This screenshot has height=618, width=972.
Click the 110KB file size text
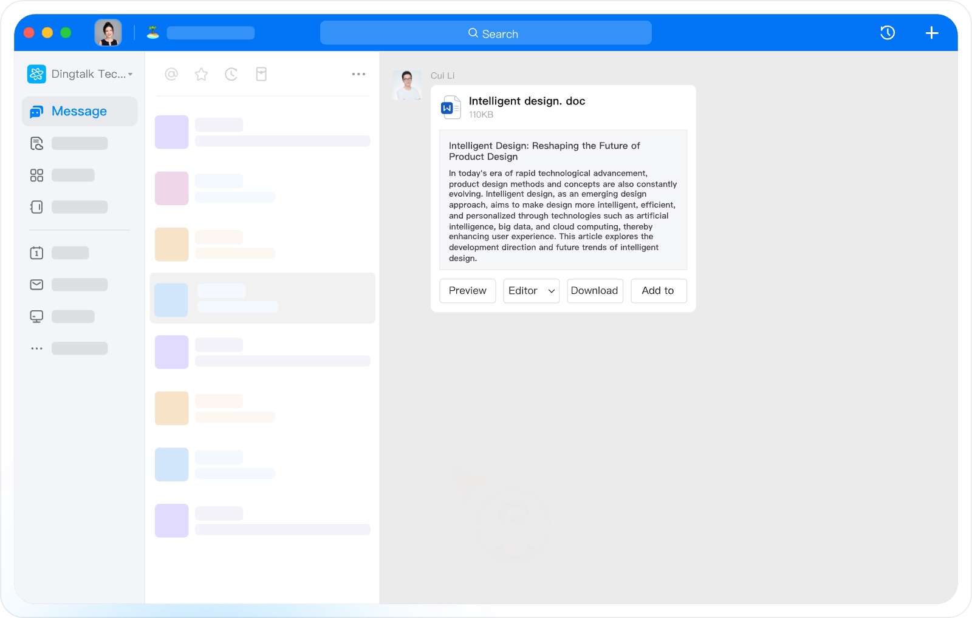(481, 115)
